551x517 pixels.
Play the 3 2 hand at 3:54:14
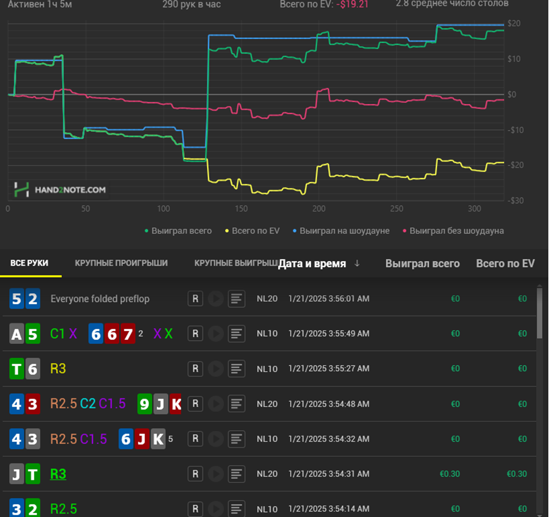point(215,509)
